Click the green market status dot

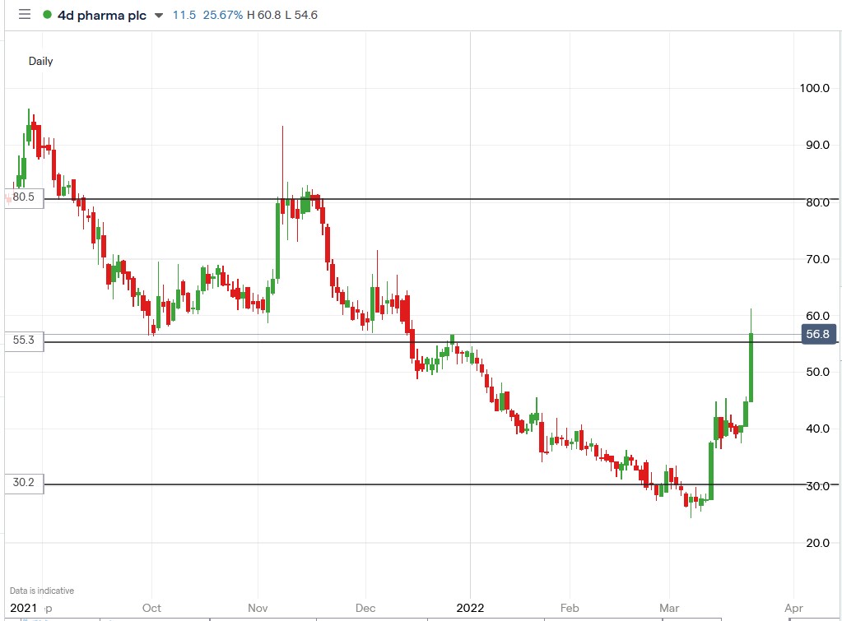[x=45, y=15]
